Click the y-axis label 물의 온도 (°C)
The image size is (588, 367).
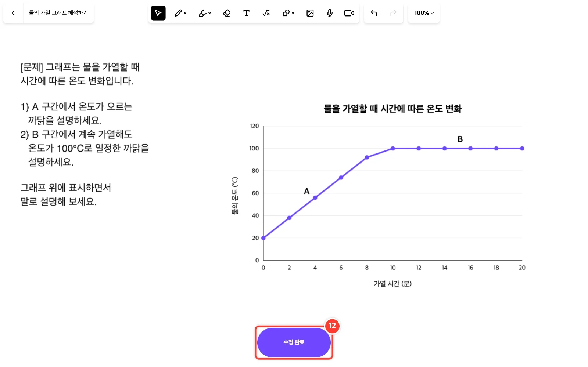235,196
